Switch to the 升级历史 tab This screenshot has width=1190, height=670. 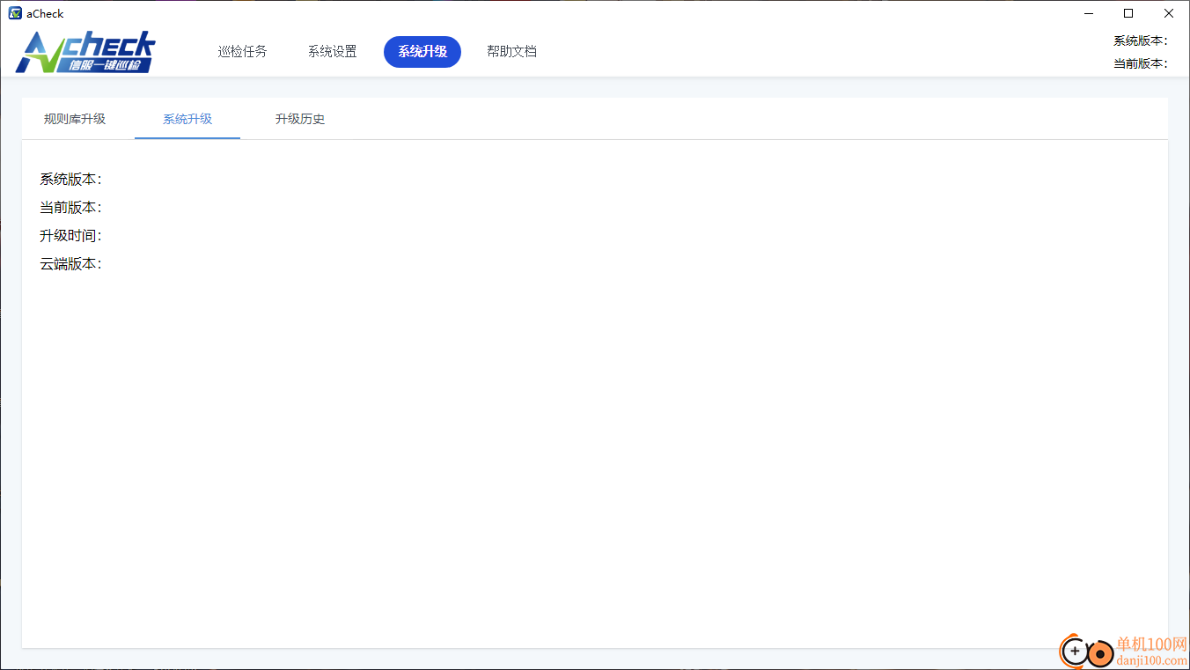tap(300, 119)
